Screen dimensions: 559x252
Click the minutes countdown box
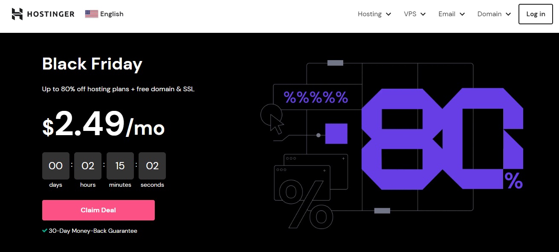coord(120,166)
